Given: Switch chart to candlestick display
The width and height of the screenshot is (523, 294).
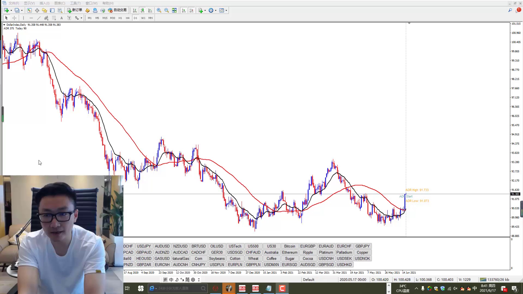Looking at the screenshot, I should pos(142,10).
